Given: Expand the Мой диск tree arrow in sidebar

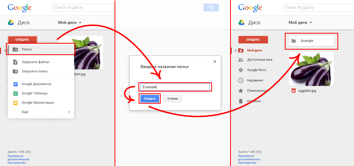Looking at the screenshot, I should (236, 51).
